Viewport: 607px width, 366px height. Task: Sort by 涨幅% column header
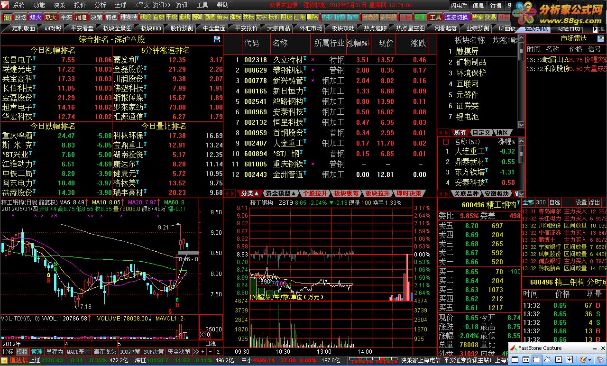pyautogui.click(x=358, y=43)
